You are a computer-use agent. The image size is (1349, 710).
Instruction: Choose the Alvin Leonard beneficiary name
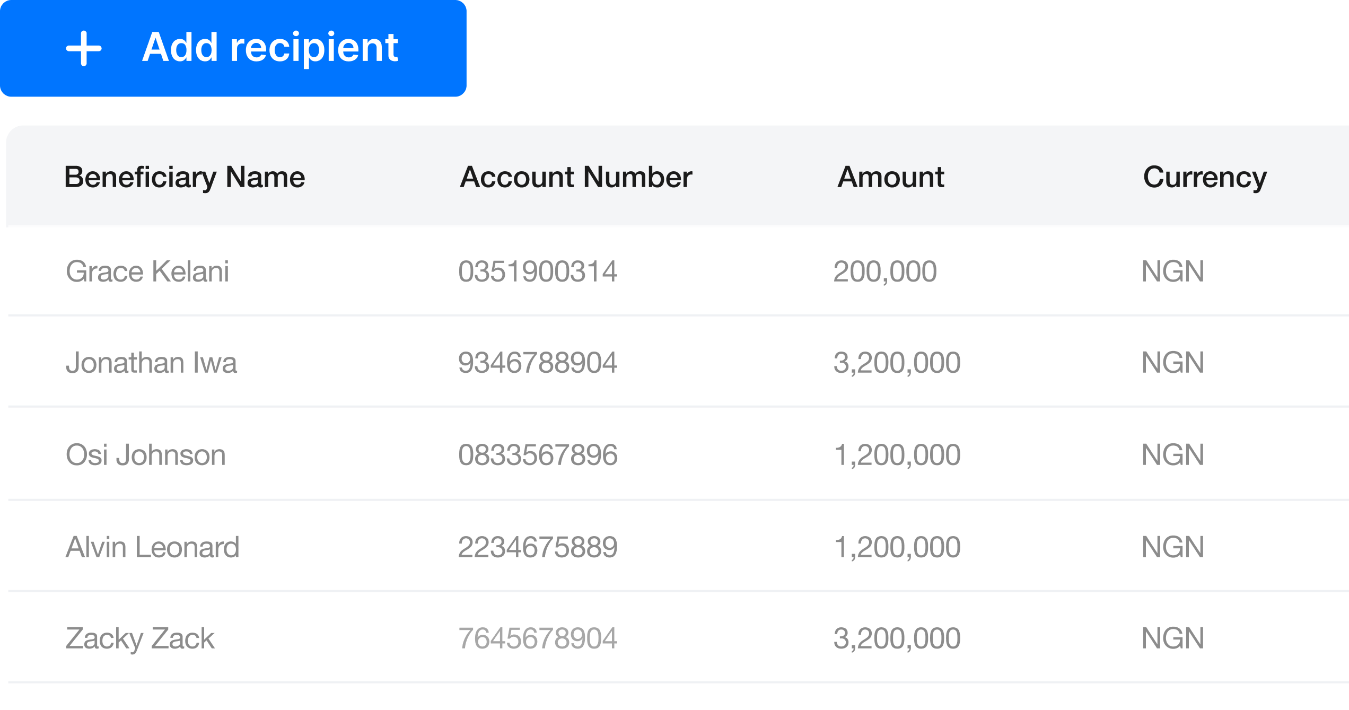153,547
